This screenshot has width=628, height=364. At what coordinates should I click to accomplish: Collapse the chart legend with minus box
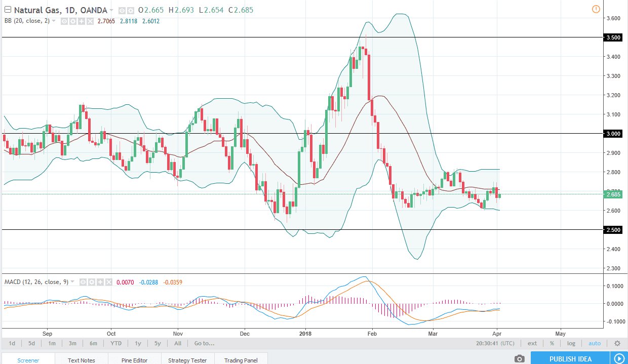click(x=8, y=10)
